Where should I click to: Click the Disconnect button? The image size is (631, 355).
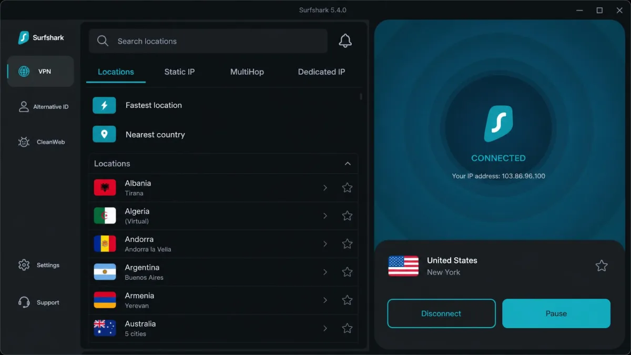441,313
